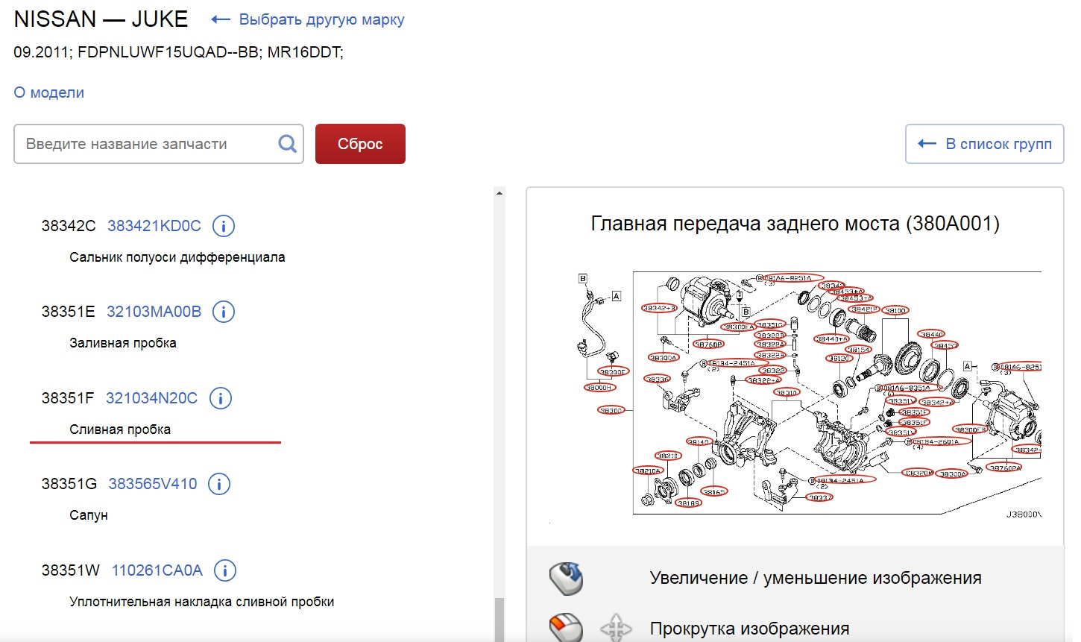Open the Выбрать другую марку link

click(321, 19)
